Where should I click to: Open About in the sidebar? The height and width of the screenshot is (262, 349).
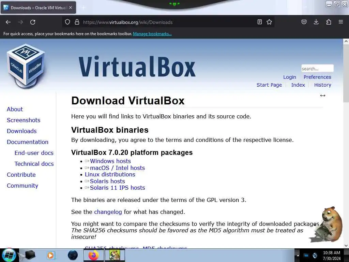[15, 109]
